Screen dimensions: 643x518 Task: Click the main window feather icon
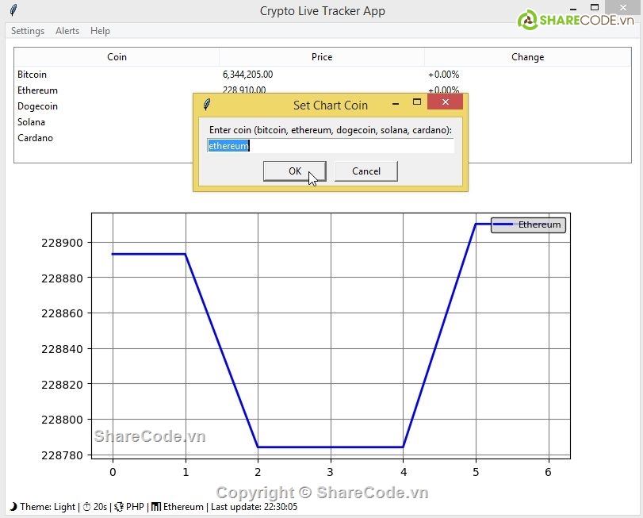click(13, 11)
